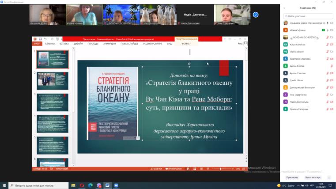The image size is (336, 189).
Task: Undo the last action in PowerPoint
Action: pos(45,39)
